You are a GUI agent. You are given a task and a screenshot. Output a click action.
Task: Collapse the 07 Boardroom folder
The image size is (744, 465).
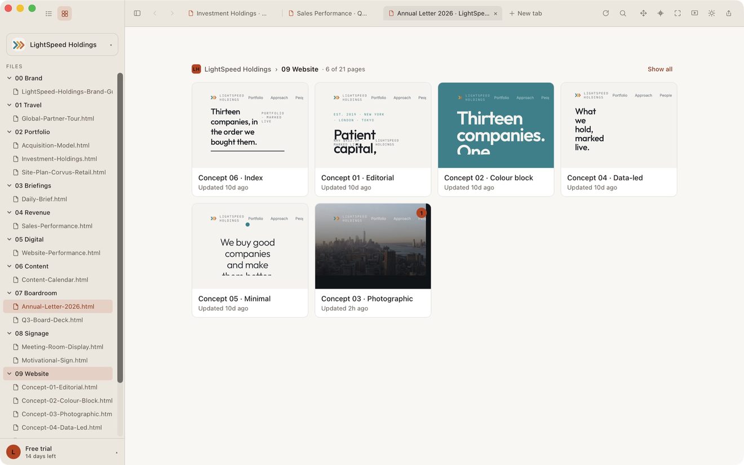(x=9, y=293)
